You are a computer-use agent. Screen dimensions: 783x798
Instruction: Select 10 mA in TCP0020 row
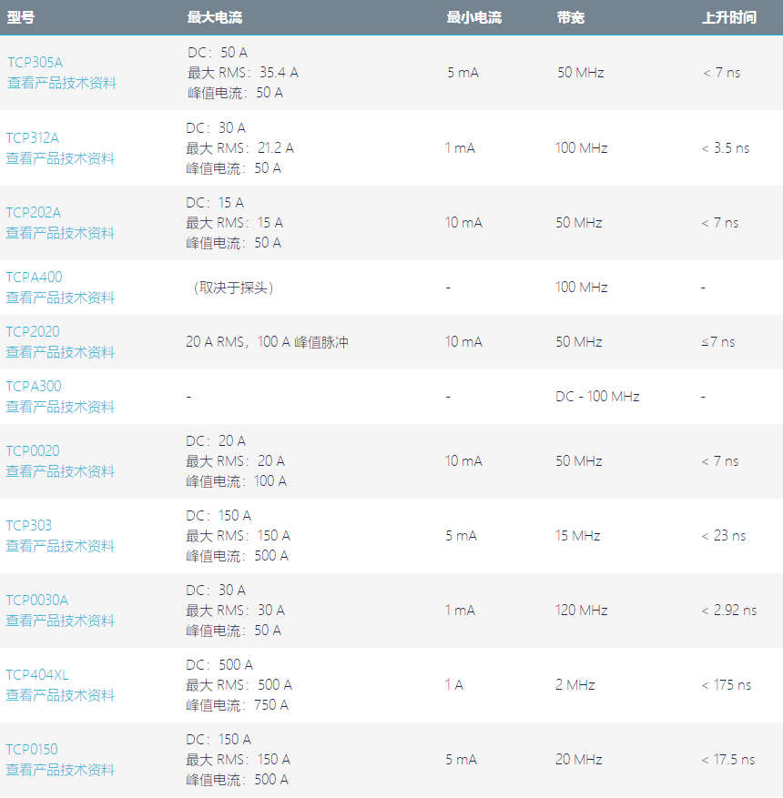pyautogui.click(x=463, y=461)
